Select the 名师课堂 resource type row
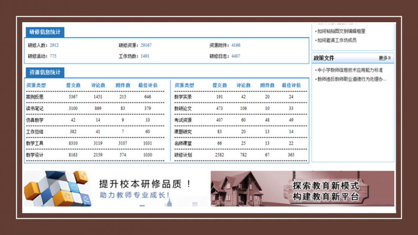The width and height of the screenshot is (418, 235). coord(183,143)
